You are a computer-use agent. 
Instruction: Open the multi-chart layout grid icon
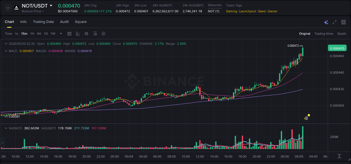(x=343, y=22)
